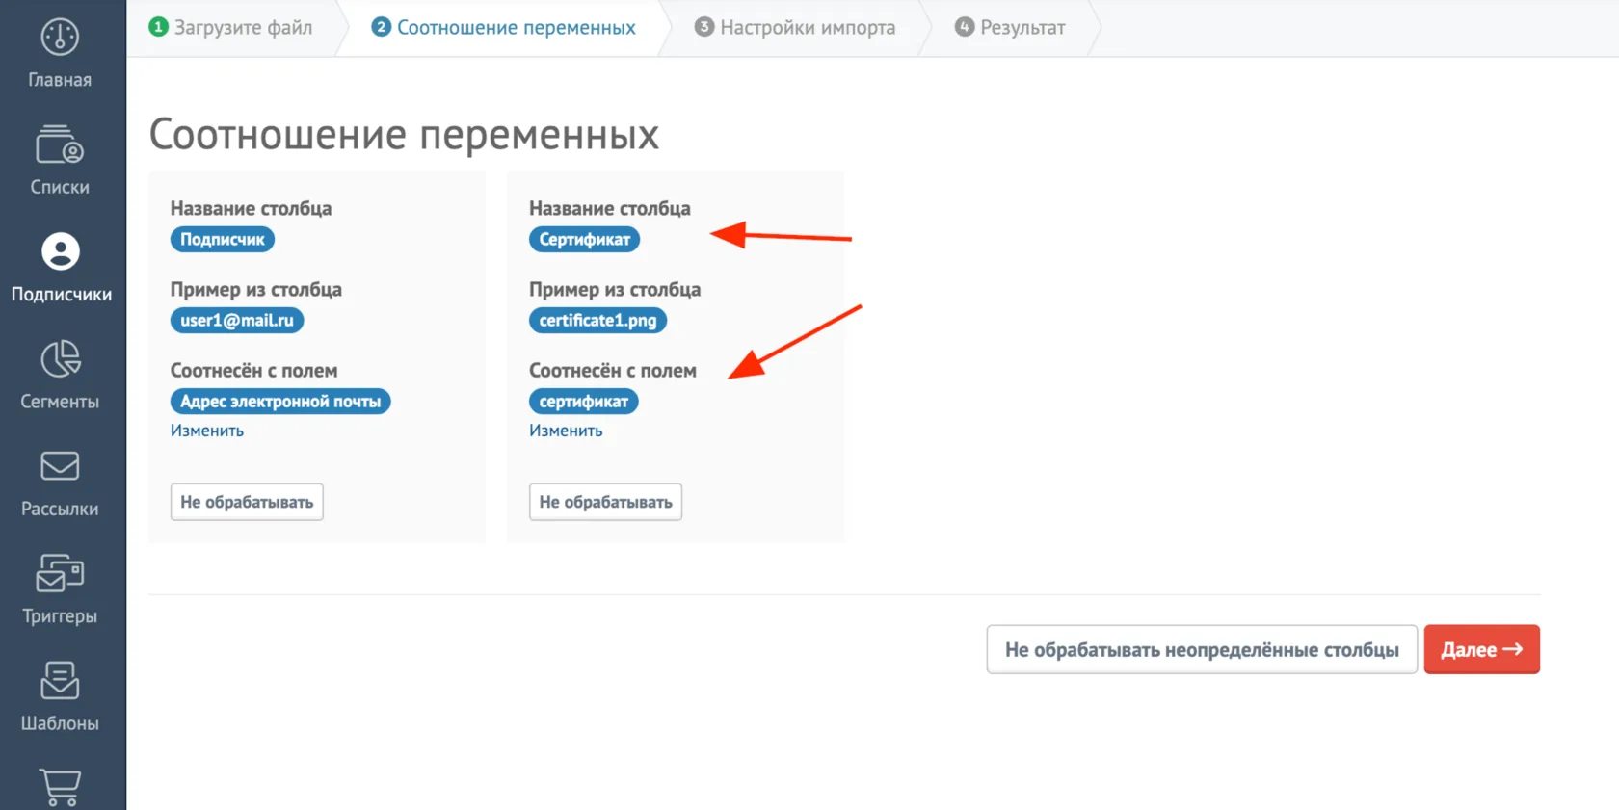Open the Триггеры sidebar icon

[60, 573]
